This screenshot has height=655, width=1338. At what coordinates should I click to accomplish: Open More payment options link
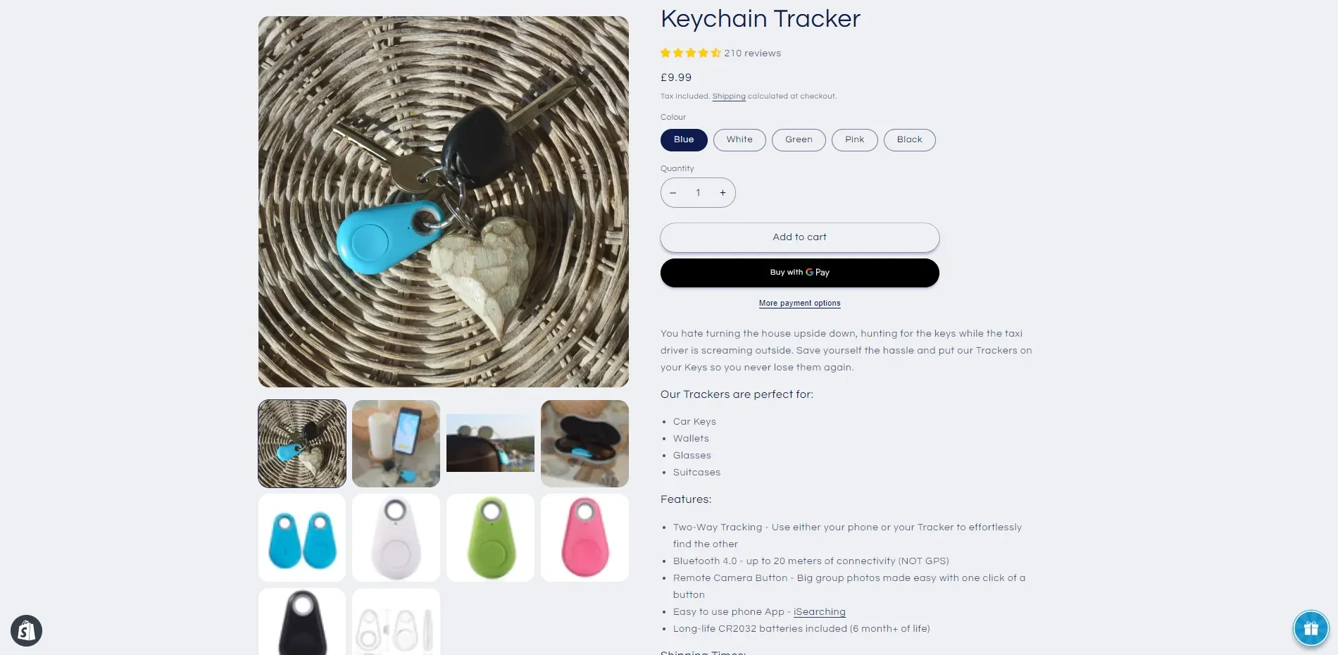[799, 304]
